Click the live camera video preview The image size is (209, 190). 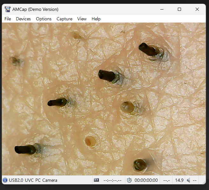point(104,99)
